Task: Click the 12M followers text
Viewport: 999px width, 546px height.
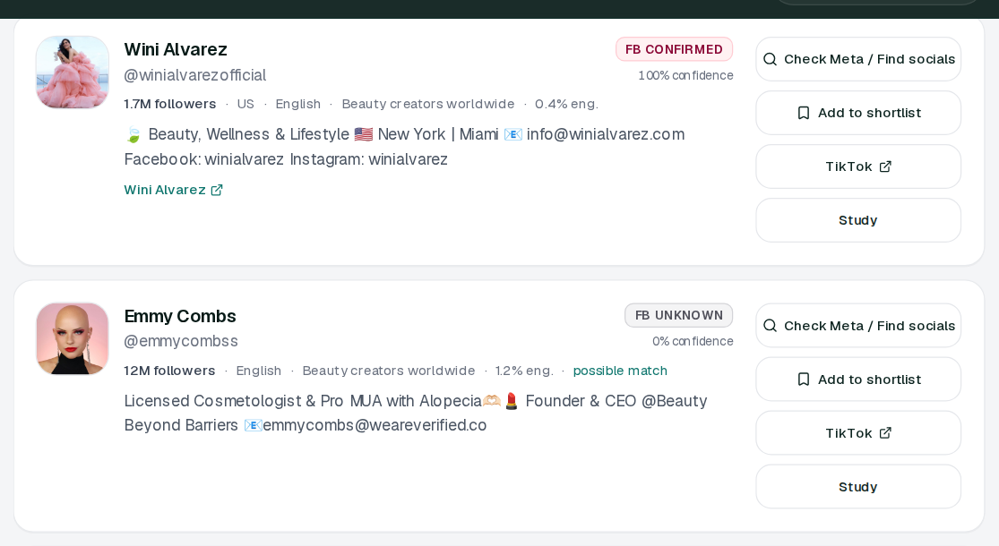Action: pyautogui.click(x=169, y=371)
